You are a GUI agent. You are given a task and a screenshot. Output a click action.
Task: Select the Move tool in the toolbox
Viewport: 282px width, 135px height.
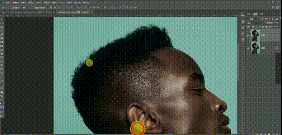coord(2,19)
